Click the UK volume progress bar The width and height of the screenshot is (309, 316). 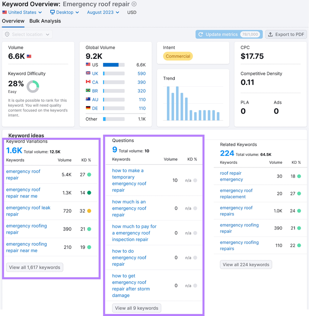click(x=114, y=74)
